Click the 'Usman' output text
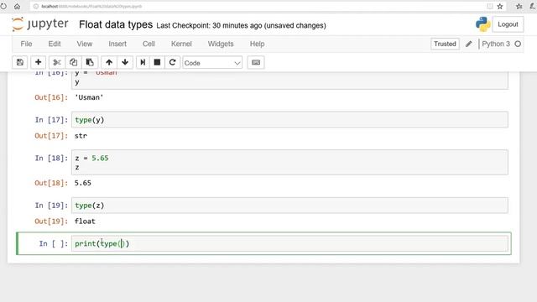Screen dimensions: 537x302 (x=89, y=97)
